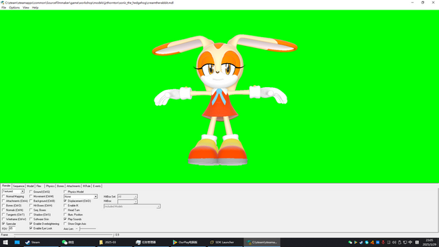
Task: Click the FOV input field
Action: point(12,228)
